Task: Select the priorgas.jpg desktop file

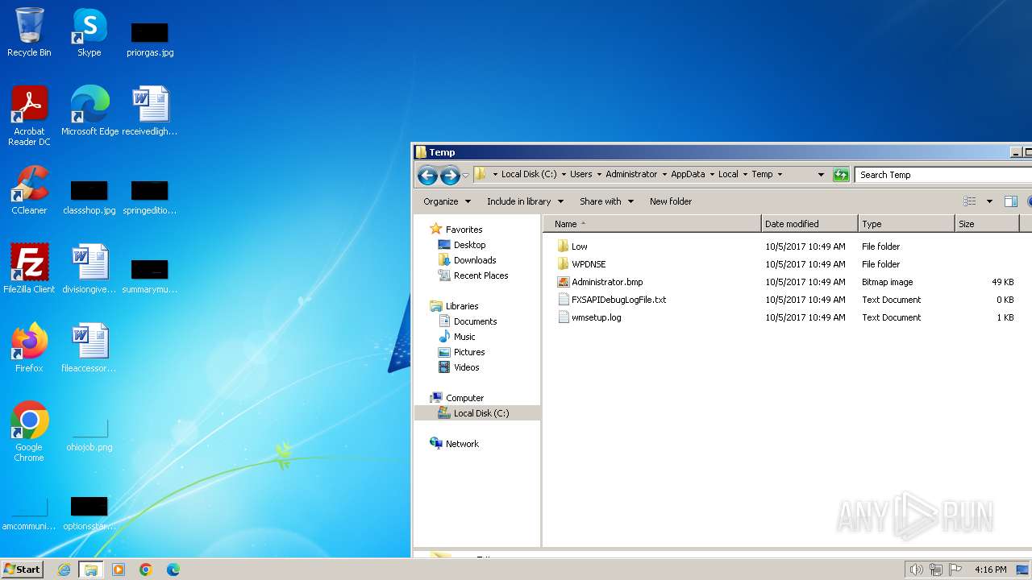Action: (x=150, y=39)
